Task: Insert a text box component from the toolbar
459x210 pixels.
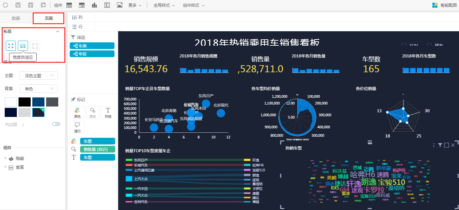Action: (107, 5)
